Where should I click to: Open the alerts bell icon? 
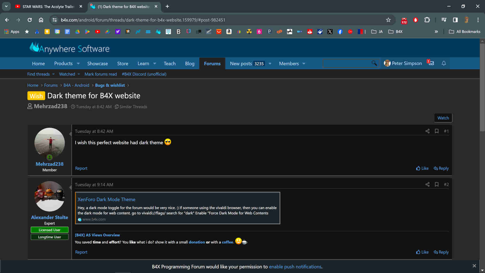click(x=444, y=63)
